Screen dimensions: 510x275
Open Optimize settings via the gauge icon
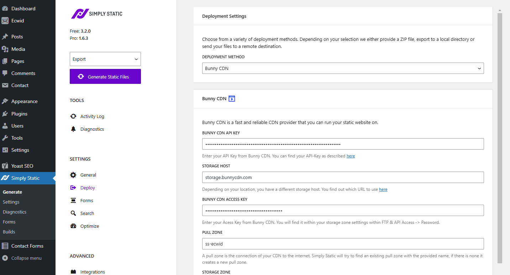89,226
